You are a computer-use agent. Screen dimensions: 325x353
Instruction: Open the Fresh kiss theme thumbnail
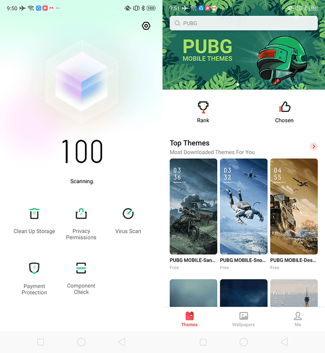(x=294, y=293)
